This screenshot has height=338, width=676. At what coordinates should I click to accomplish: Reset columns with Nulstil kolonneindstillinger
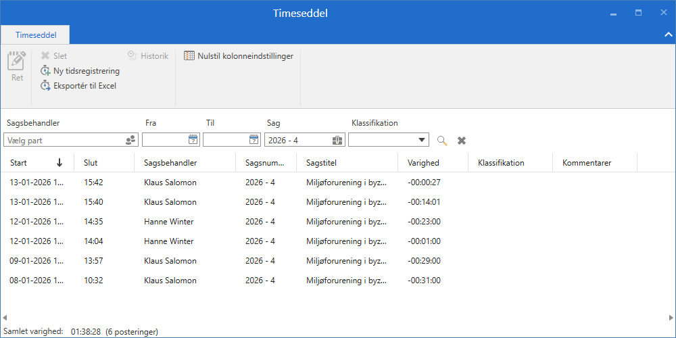(239, 56)
